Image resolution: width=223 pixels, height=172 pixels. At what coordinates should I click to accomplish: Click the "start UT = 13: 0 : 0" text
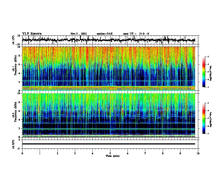click(136, 34)
